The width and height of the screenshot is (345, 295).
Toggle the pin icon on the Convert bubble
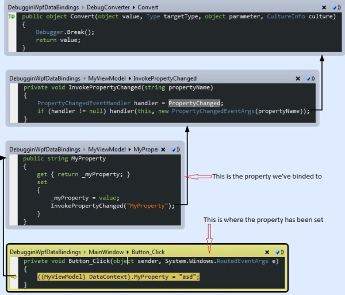(x=335, y=7)
